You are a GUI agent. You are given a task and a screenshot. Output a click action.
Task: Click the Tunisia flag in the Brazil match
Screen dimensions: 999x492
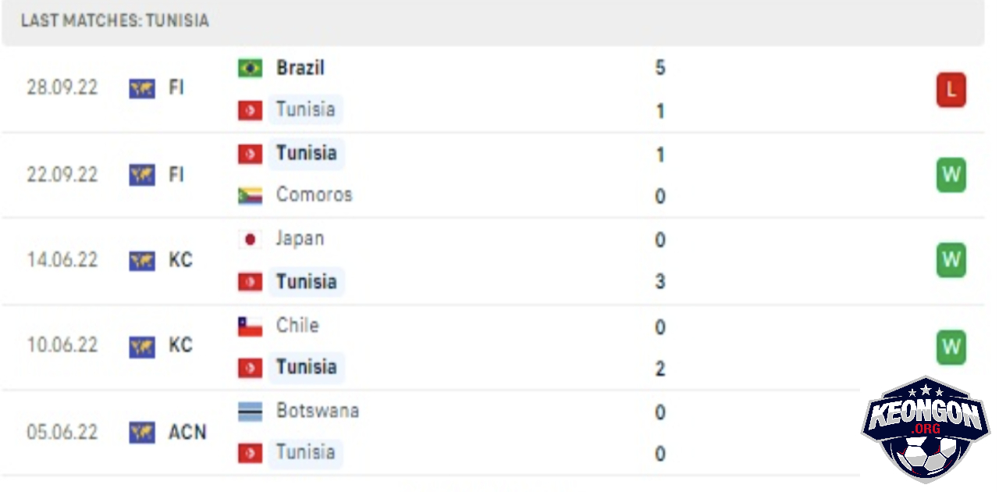click(250, 111)
